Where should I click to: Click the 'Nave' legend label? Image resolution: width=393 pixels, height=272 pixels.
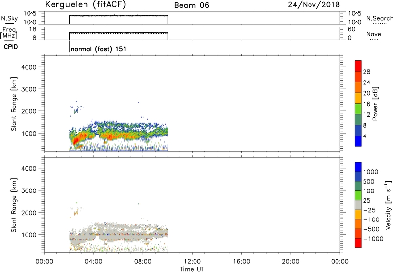click(x=374, y=34)
